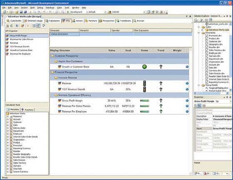Select YOY Revenue Growth in KPI Organizer
This screenshot has width=233, height=180.
20,47
